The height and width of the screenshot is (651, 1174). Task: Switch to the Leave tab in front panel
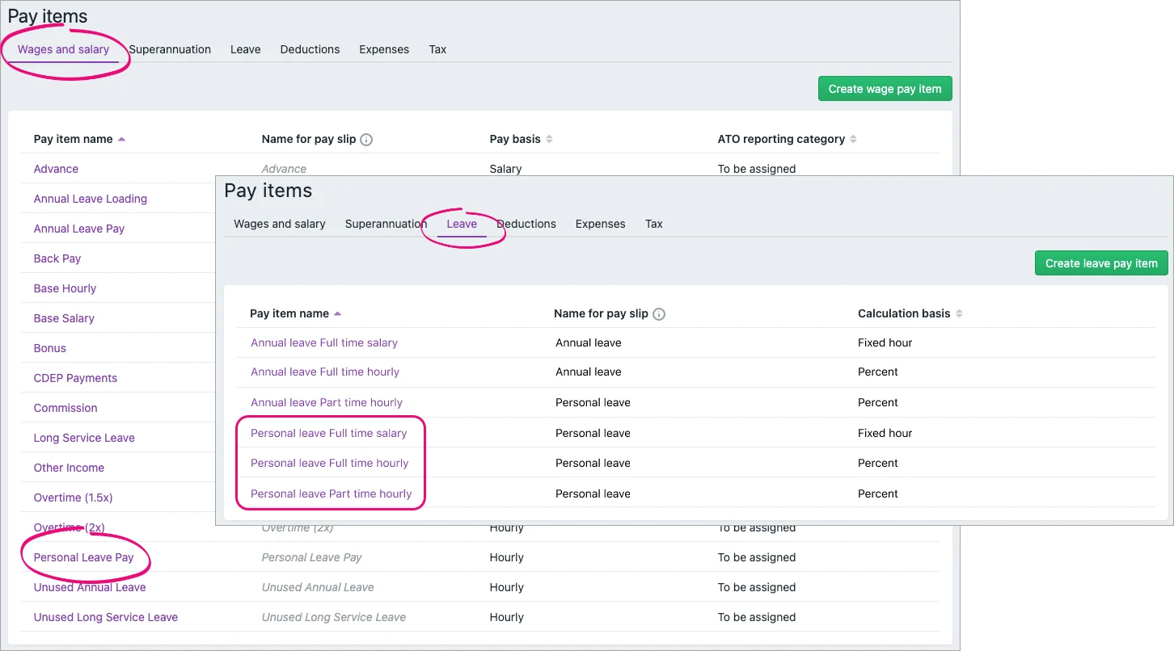tap(462, 224)
